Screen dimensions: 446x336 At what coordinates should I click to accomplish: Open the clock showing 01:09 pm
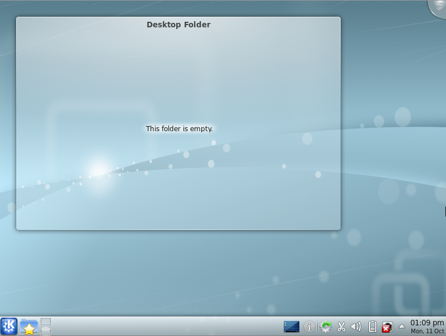(427, 323)
